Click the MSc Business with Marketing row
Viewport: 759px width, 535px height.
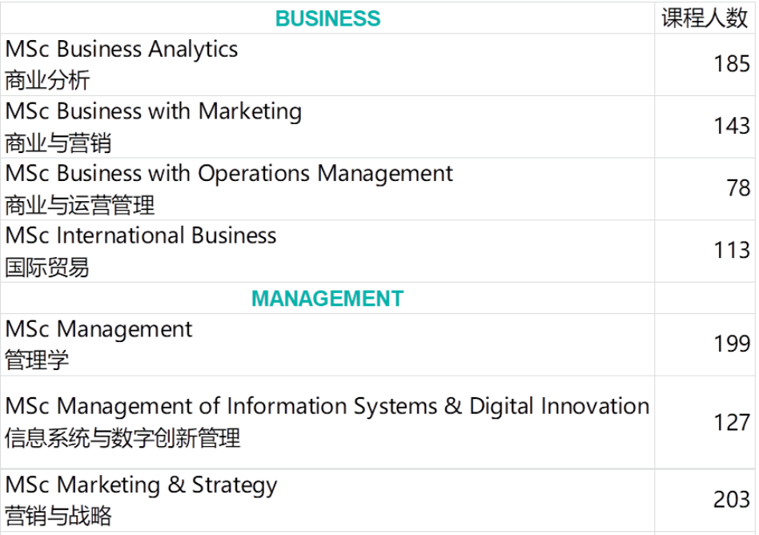click(154, 112)
